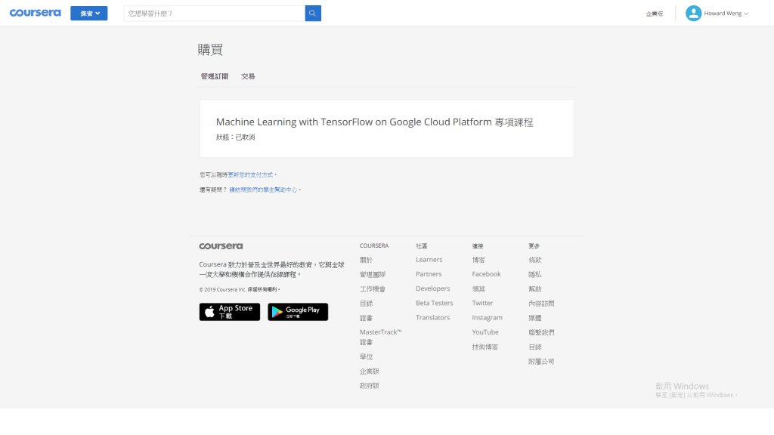The height and width of the screenshot is (435, 774).
Task: Open the Twitter footer link
Action: click(x=482, y=303)
